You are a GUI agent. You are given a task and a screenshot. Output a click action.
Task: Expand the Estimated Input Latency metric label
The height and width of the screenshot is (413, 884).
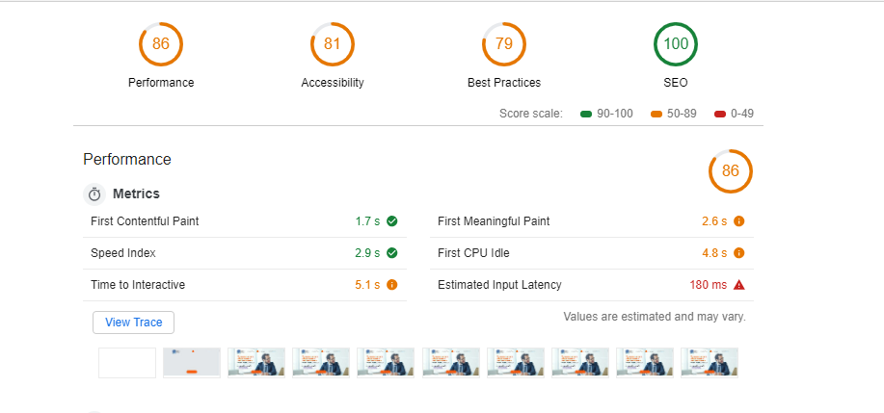pos(499,285)
